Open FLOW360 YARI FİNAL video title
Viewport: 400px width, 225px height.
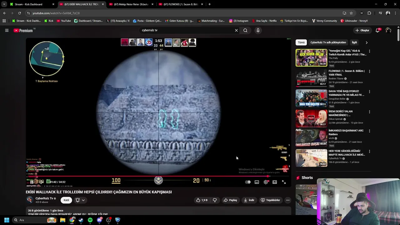[347, 73]
